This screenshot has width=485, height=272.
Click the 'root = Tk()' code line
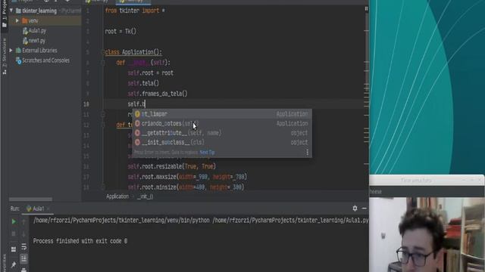[x=120, y=32]
